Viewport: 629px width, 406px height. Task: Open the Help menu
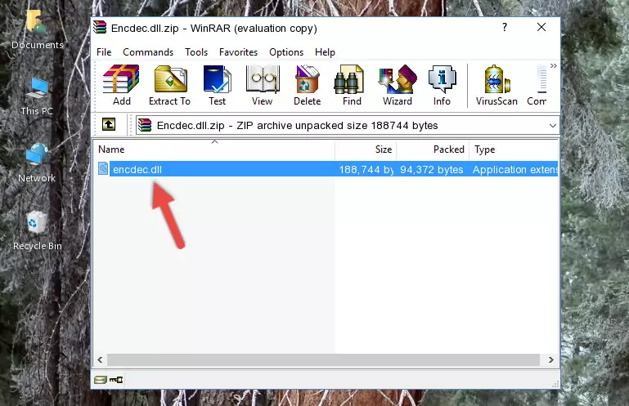click(x=325, y=52)
